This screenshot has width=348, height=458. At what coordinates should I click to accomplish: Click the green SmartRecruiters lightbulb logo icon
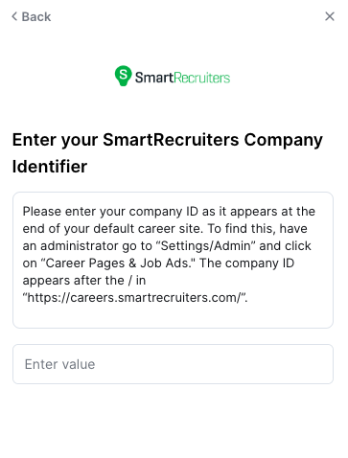click(x=123, y=76)
